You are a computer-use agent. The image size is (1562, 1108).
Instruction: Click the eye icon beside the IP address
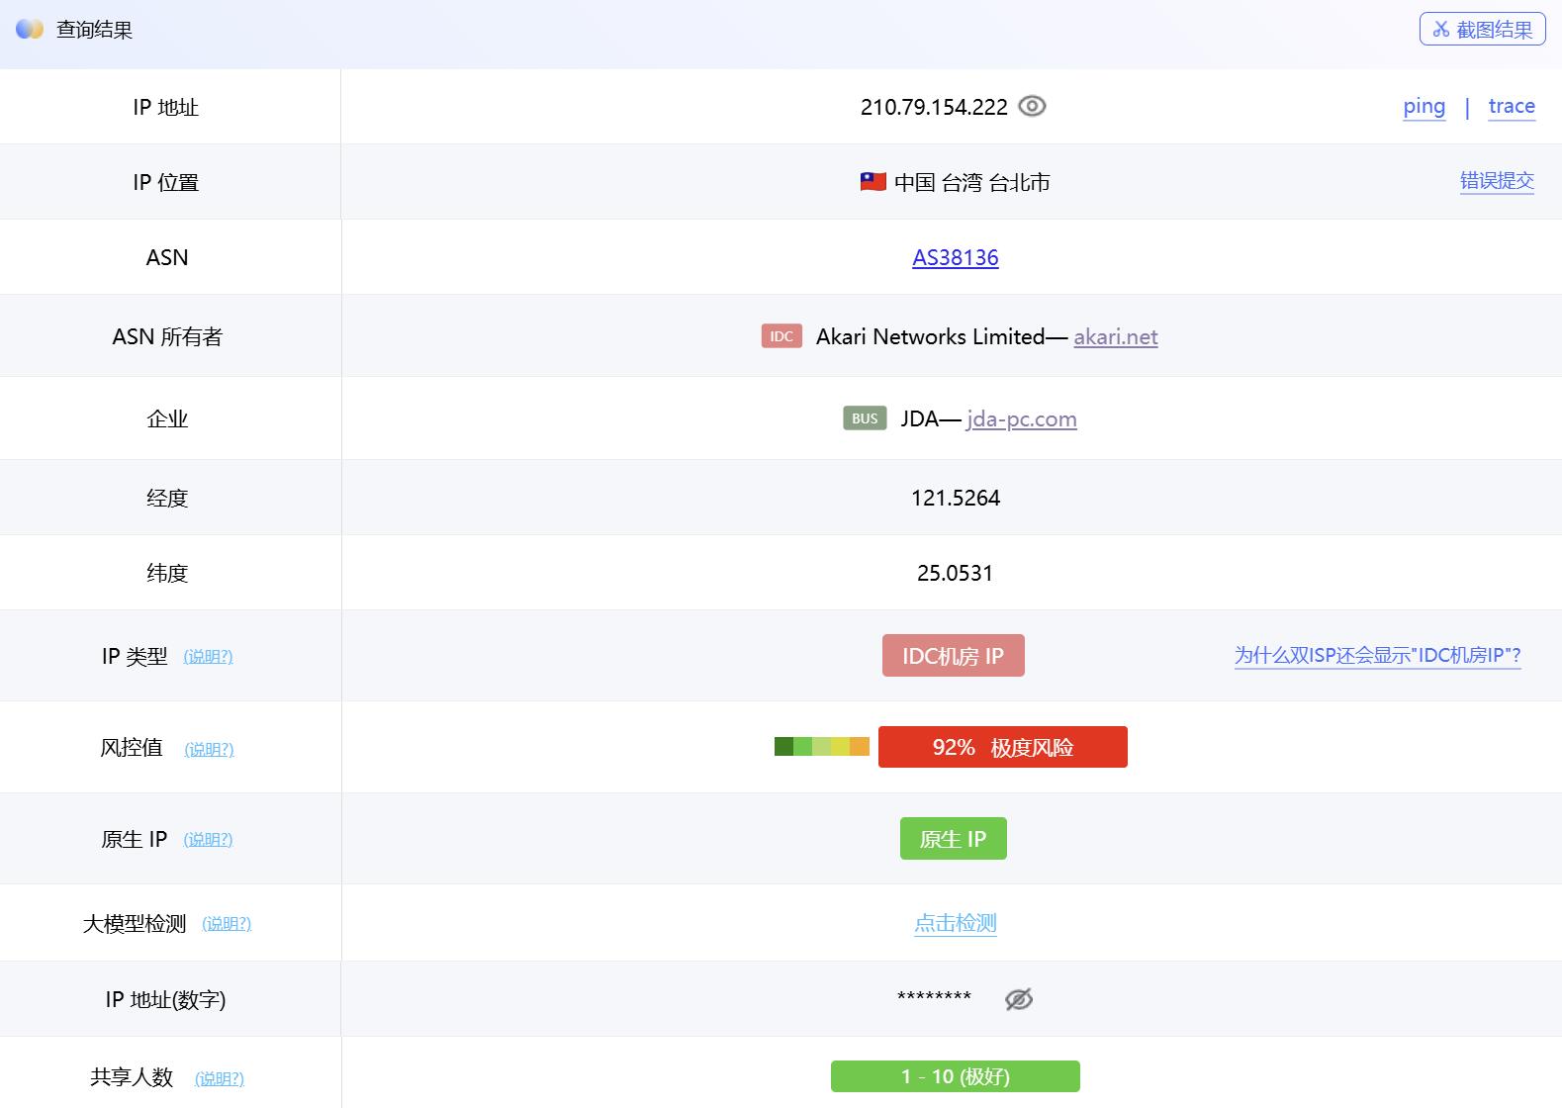pos(1032,107)
